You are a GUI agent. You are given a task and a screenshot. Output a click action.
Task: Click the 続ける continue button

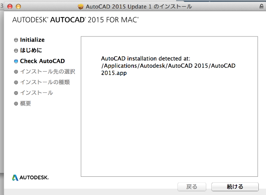point(235,187)
